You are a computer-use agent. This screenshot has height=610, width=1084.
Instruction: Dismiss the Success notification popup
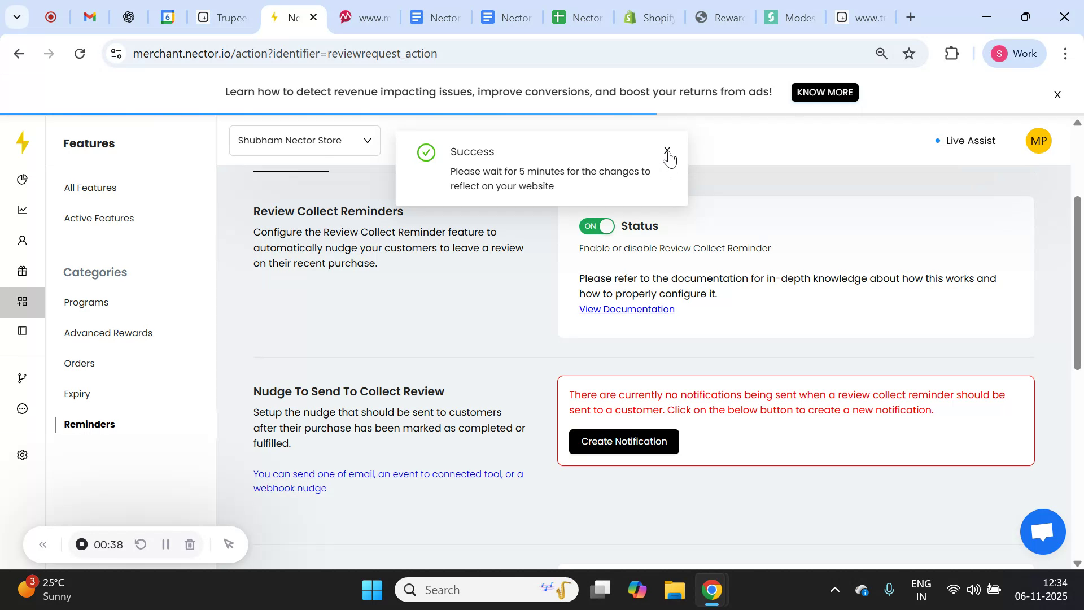click(x=667, y=151)
